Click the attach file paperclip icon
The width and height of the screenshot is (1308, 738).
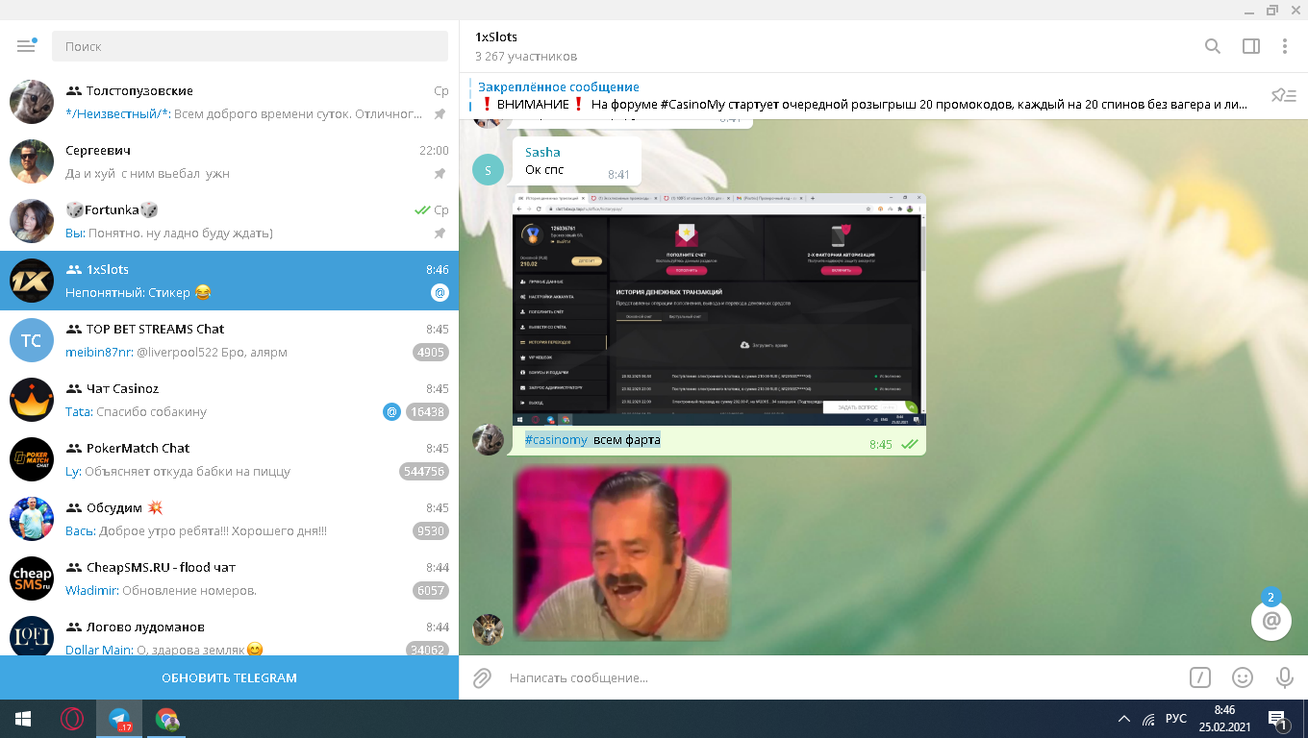click(x=482, y=678)
